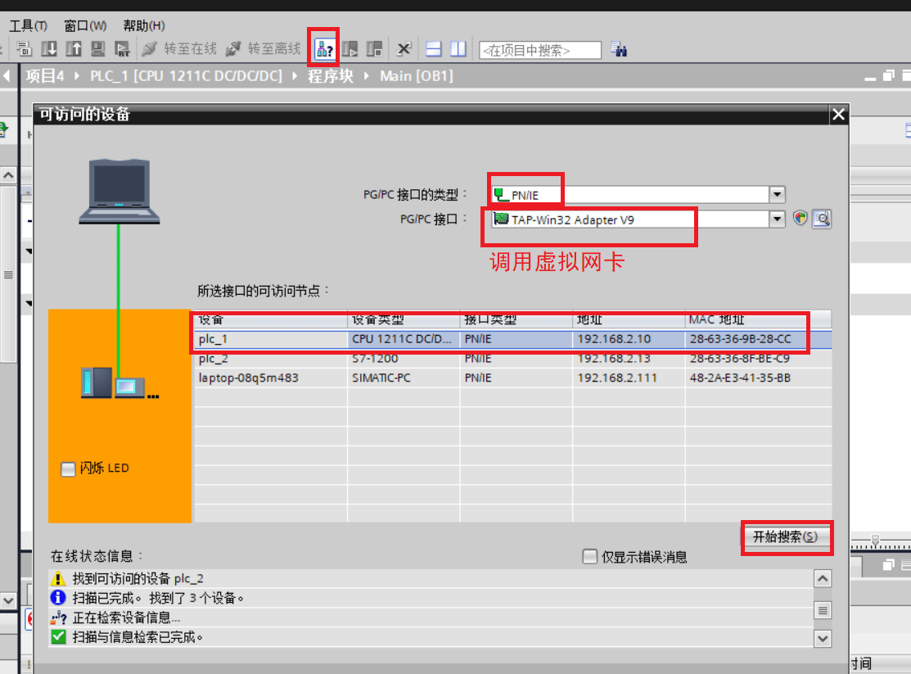Click the flash LED test magnifier icon
The height and width of the screenshot is (674, 911).
tap(821, 218)
